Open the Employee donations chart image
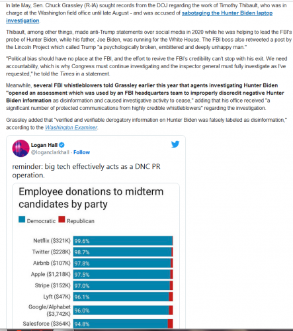This screenshot has width=293, height=331. (96, 256)
